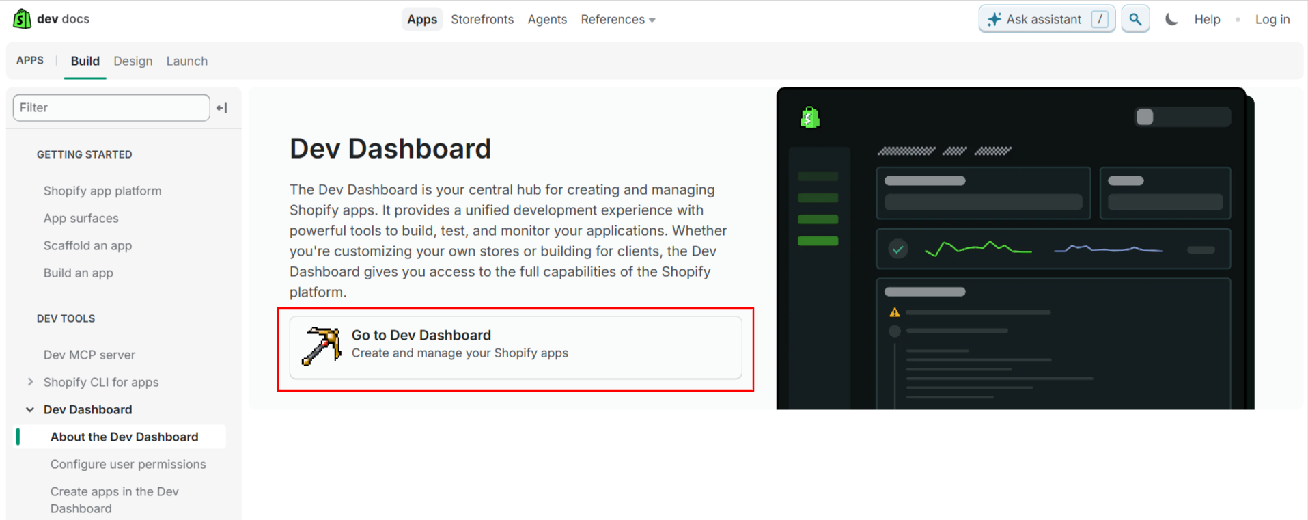Toggle dark mode with moon icon
This screenshot has width=1308, height=520.
tap(1171, 19)
